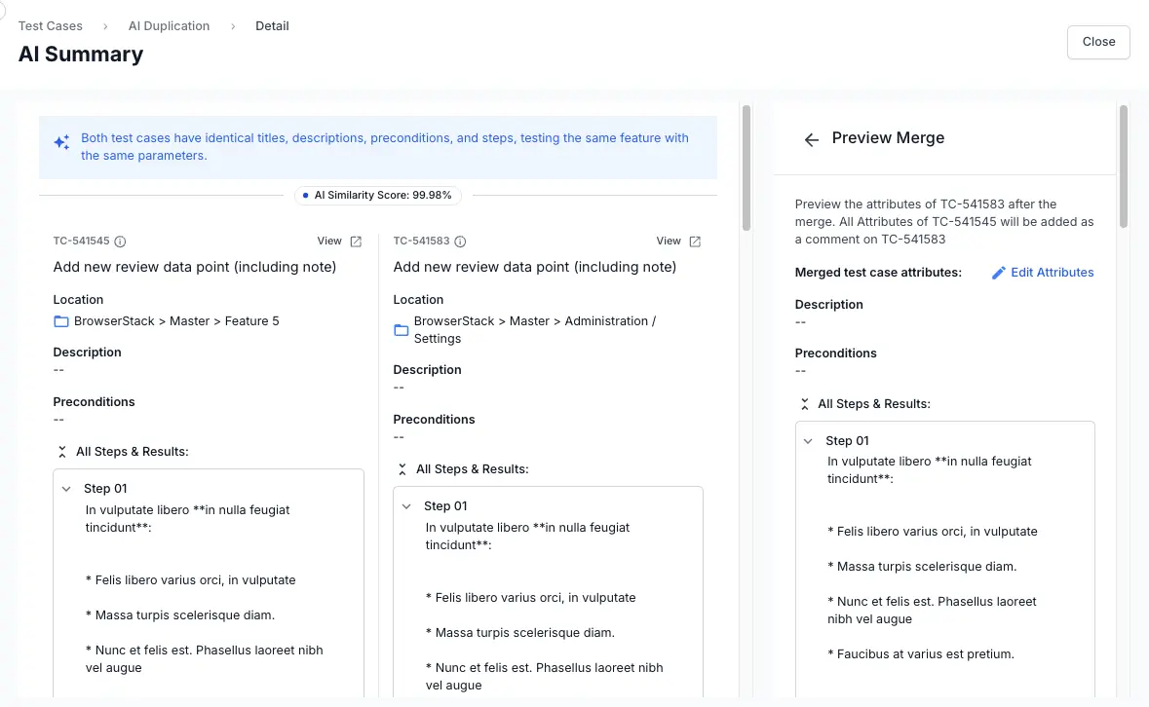1149x707 pixels.
Task: Click 'Nunc et felis est' line in Preview Merge
Action: tap(932, 611)
